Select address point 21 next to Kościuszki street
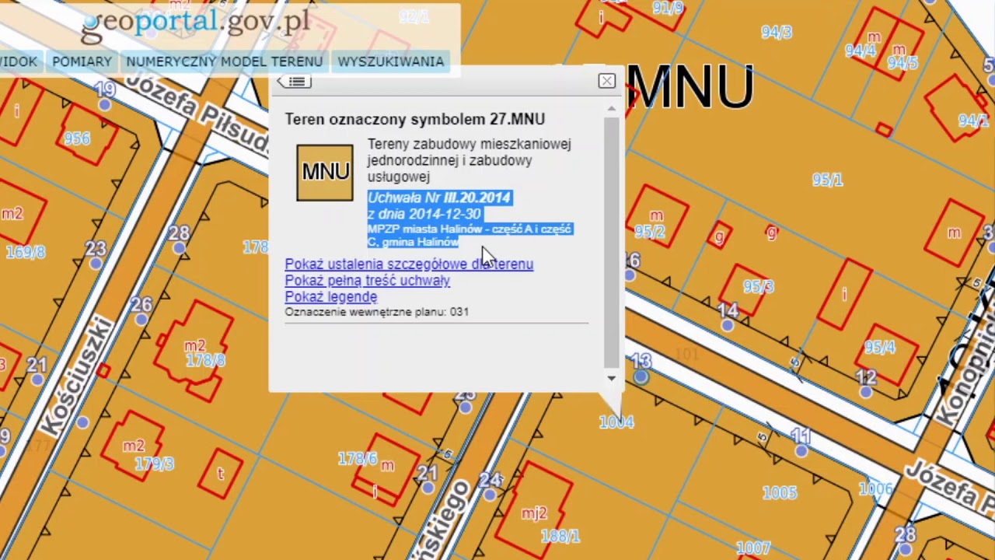Viewport: 995px width, 560px height. point(37,379)
